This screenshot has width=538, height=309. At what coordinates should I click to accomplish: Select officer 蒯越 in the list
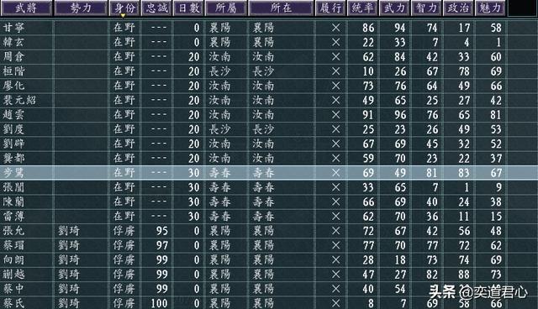[x=13, y=274]
